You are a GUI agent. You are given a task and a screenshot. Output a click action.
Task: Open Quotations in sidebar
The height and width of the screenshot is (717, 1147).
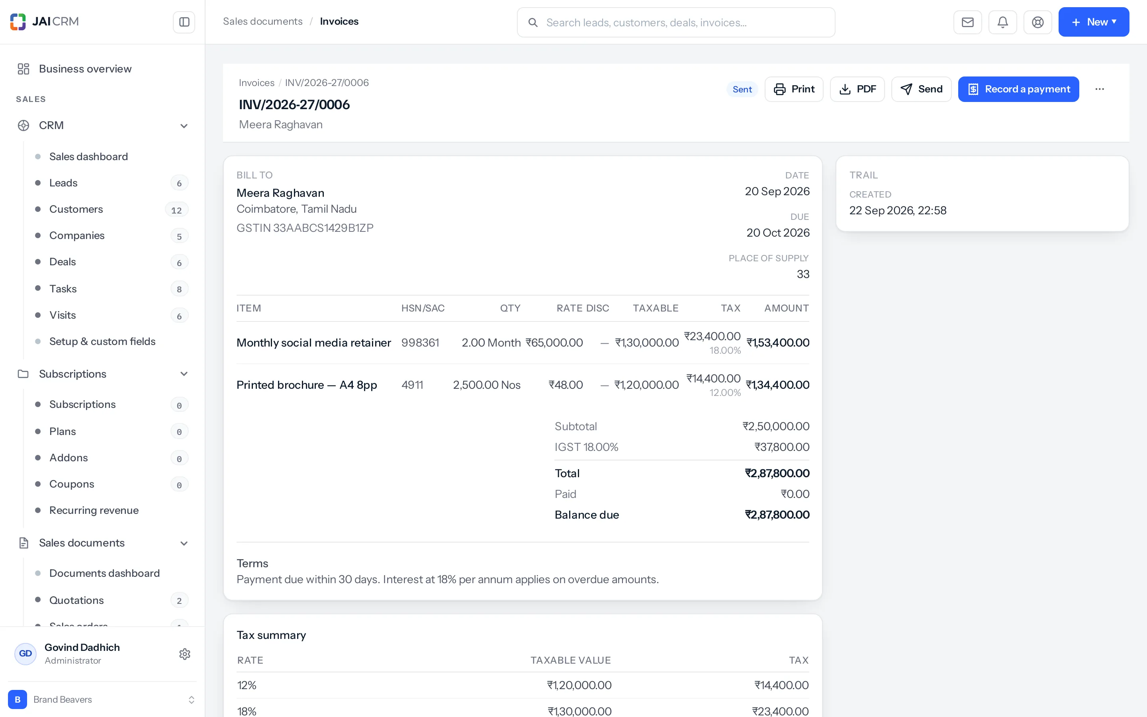coord(76,600)
